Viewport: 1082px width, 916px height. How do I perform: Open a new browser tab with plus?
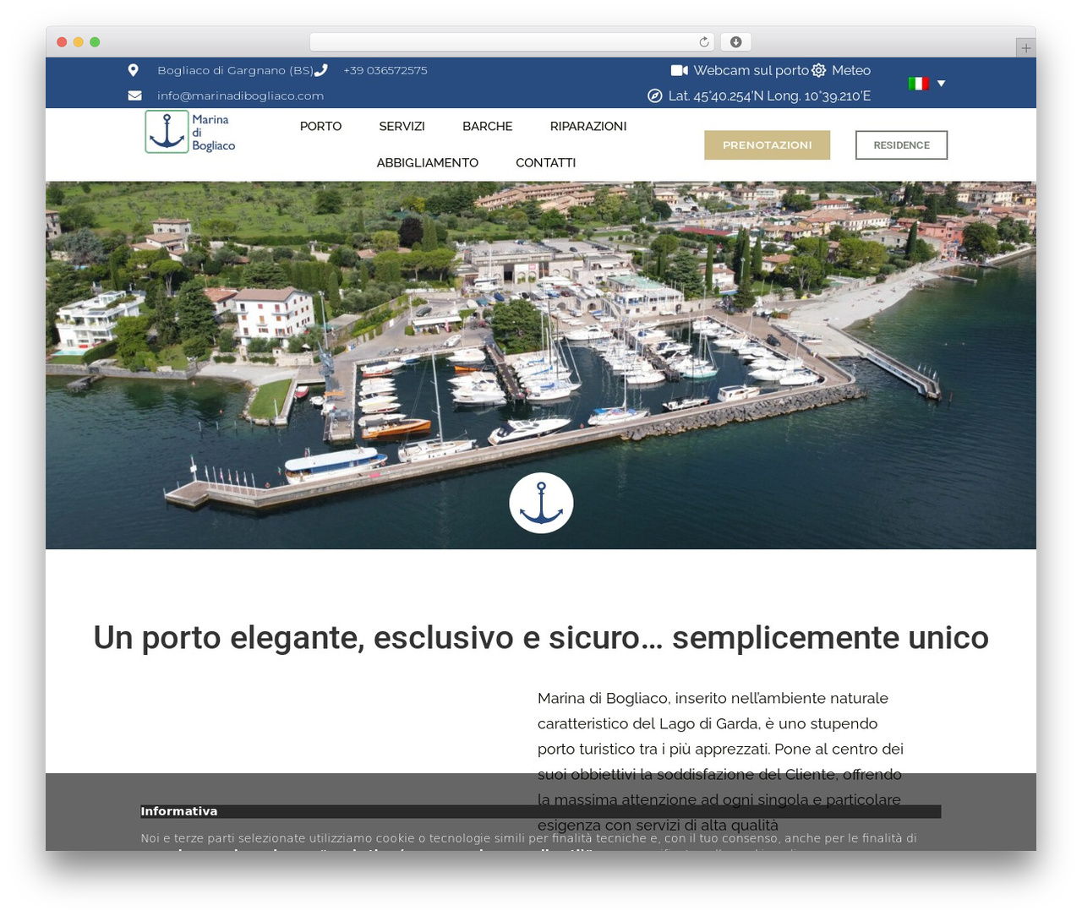tap(1025, 48)
